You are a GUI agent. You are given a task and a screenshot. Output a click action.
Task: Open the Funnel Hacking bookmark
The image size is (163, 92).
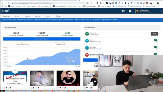pos(90,6)
